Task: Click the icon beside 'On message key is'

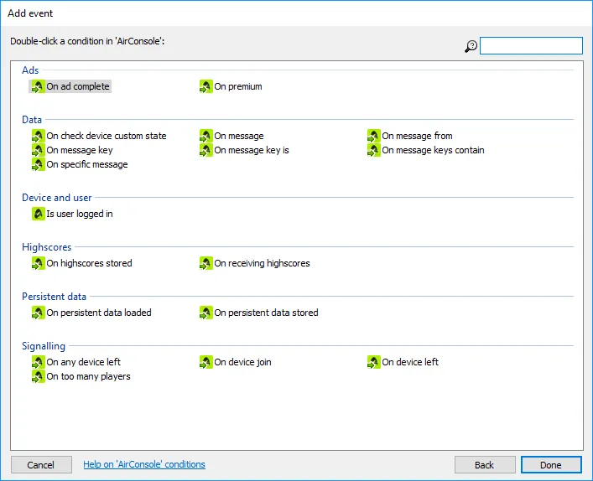Action: 206,150
